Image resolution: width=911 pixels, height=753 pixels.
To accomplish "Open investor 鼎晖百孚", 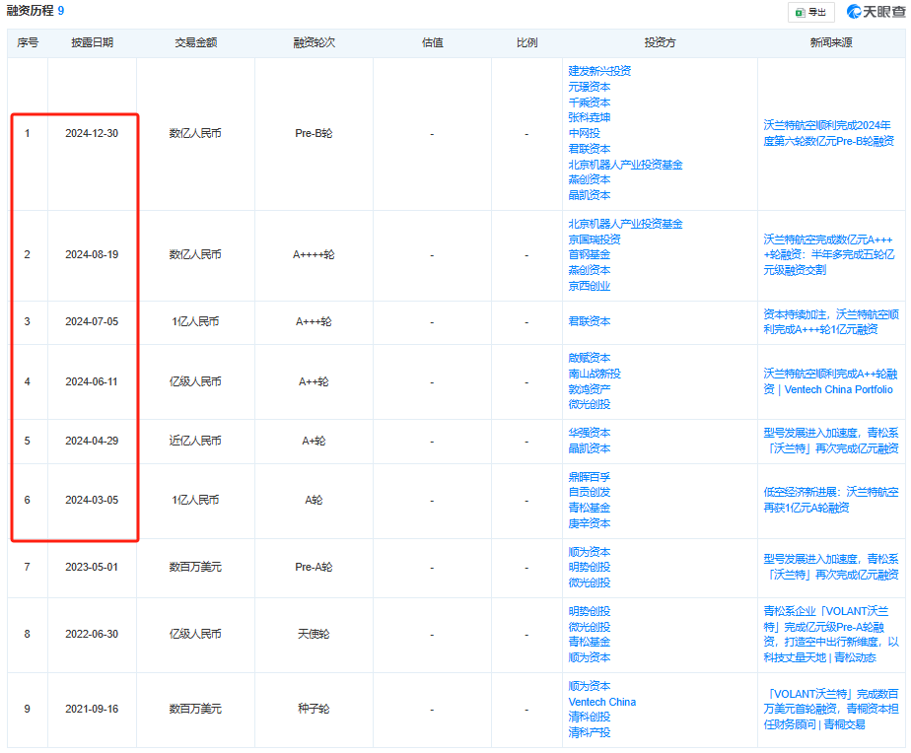I will [x=590, y=477].
